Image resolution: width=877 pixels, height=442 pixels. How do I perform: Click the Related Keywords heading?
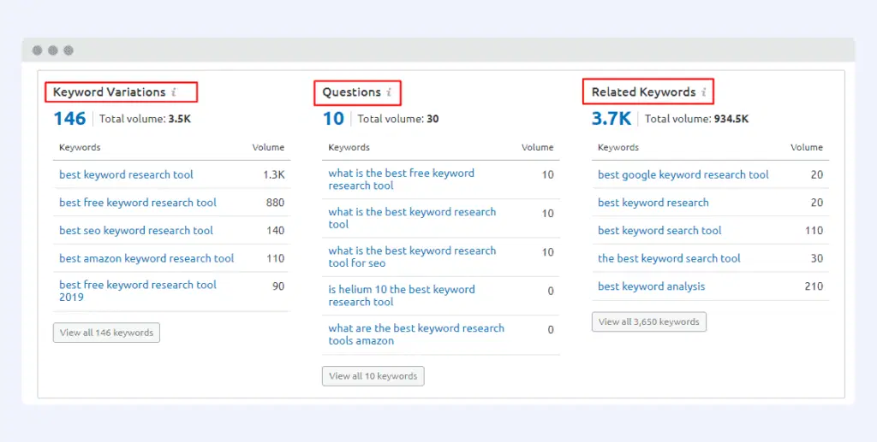click(x=644, y=92)
